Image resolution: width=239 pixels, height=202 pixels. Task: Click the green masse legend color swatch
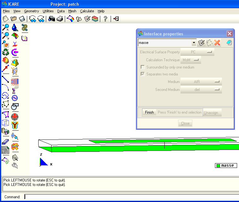click(218, 166)
